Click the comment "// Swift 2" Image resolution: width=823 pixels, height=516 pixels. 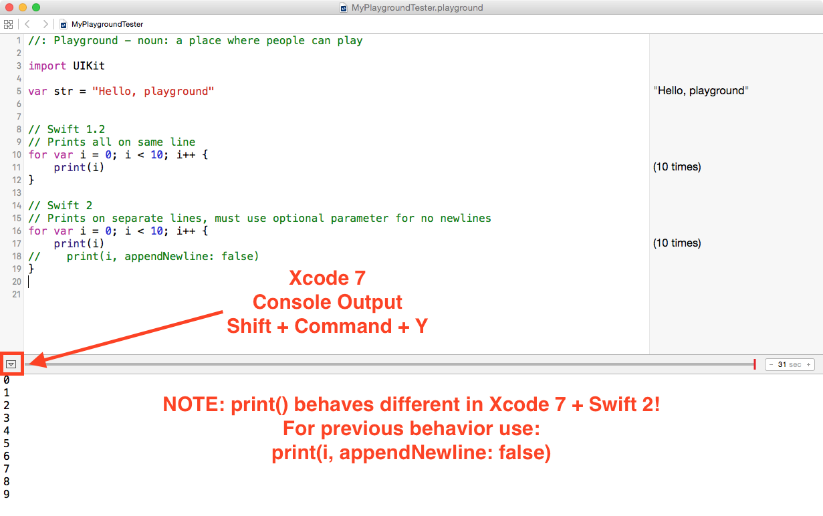coord(61,205)
